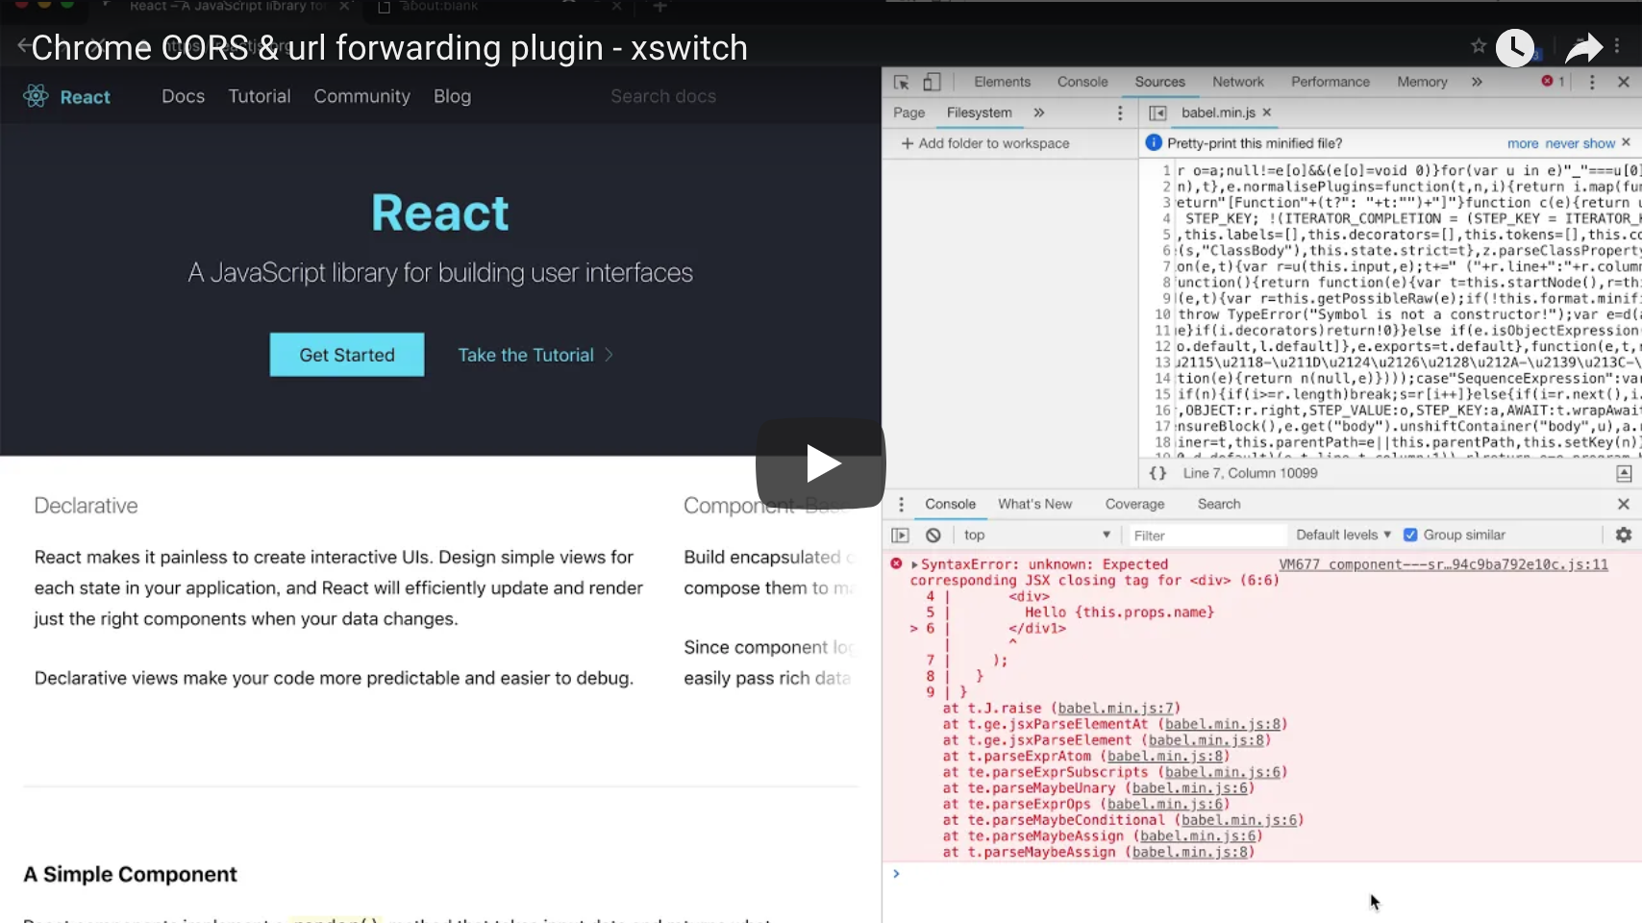Open the Community nav link

pos(361,96)
